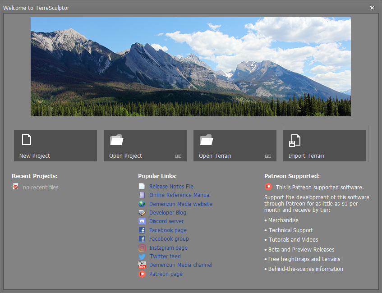Click 'This is Patreon supported software.' text

point(320,188)
